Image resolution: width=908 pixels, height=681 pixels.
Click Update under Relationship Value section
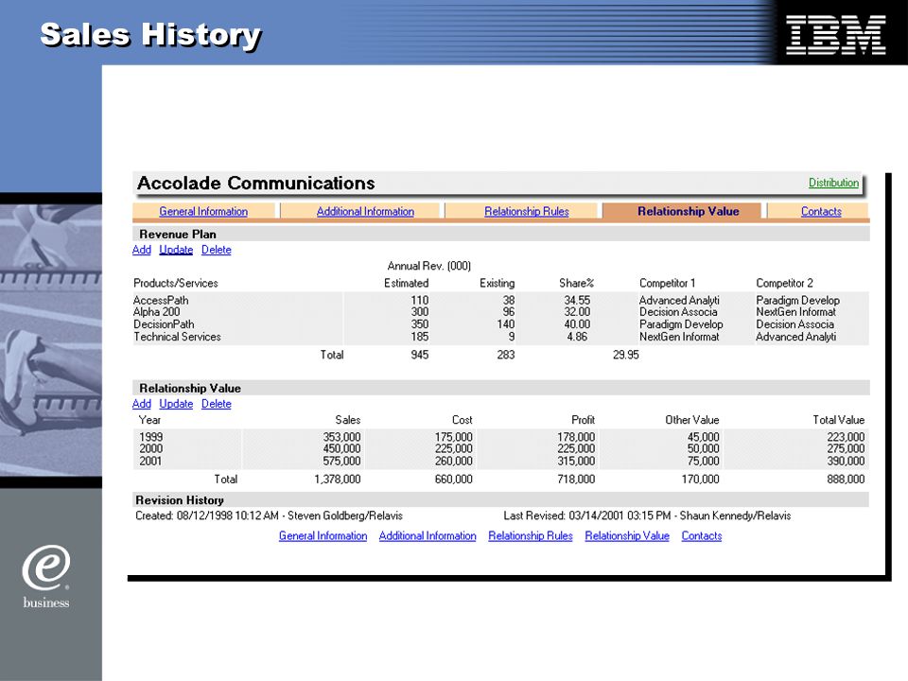pos(176,404)
